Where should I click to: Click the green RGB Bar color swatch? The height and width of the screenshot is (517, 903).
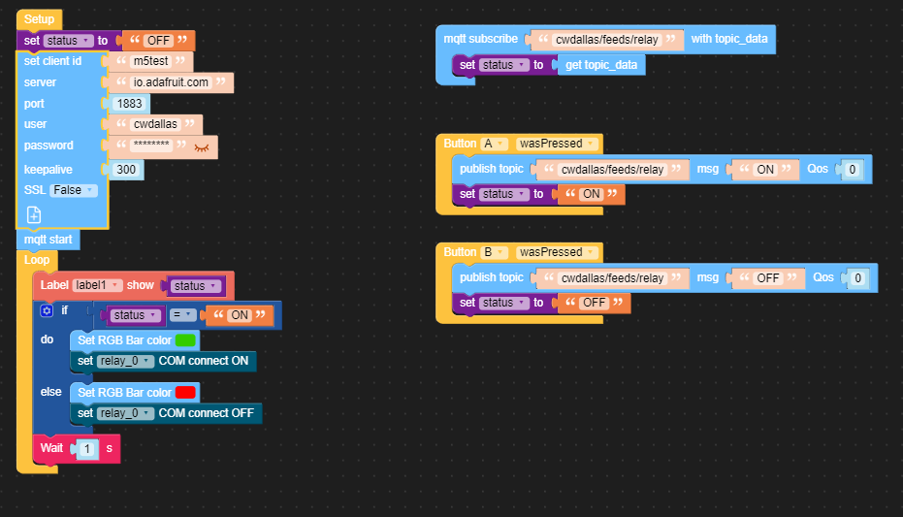click(186, 339)
